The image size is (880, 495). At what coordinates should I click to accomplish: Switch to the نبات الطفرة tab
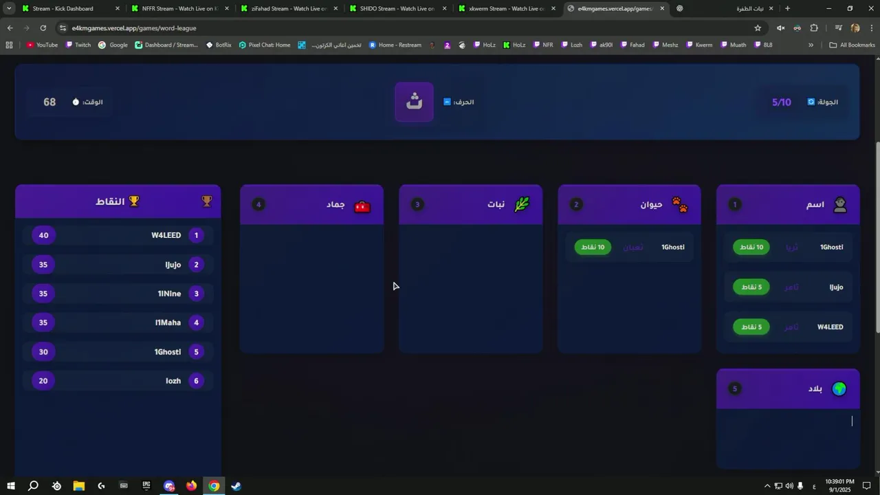pos(725,8)
